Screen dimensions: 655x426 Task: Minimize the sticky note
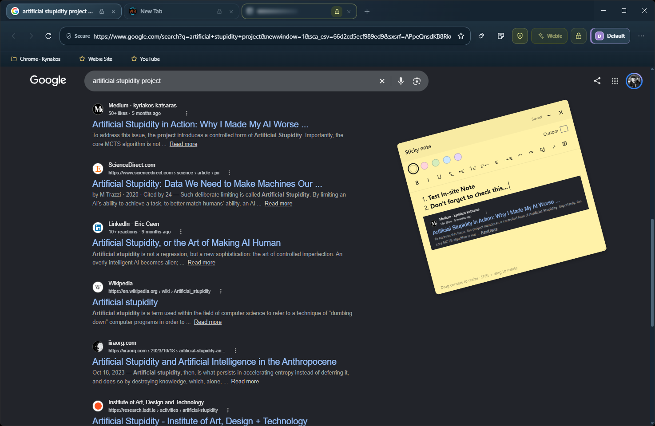pos(549,115)
